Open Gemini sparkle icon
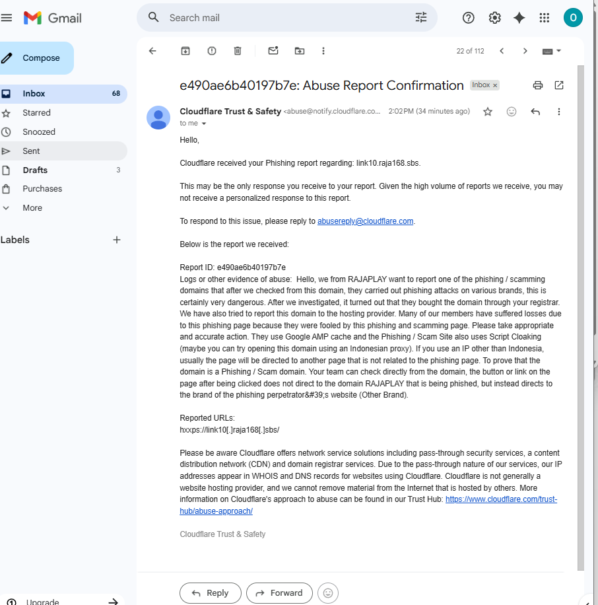This screenshot has width=598, height=605. click(519, 18)
